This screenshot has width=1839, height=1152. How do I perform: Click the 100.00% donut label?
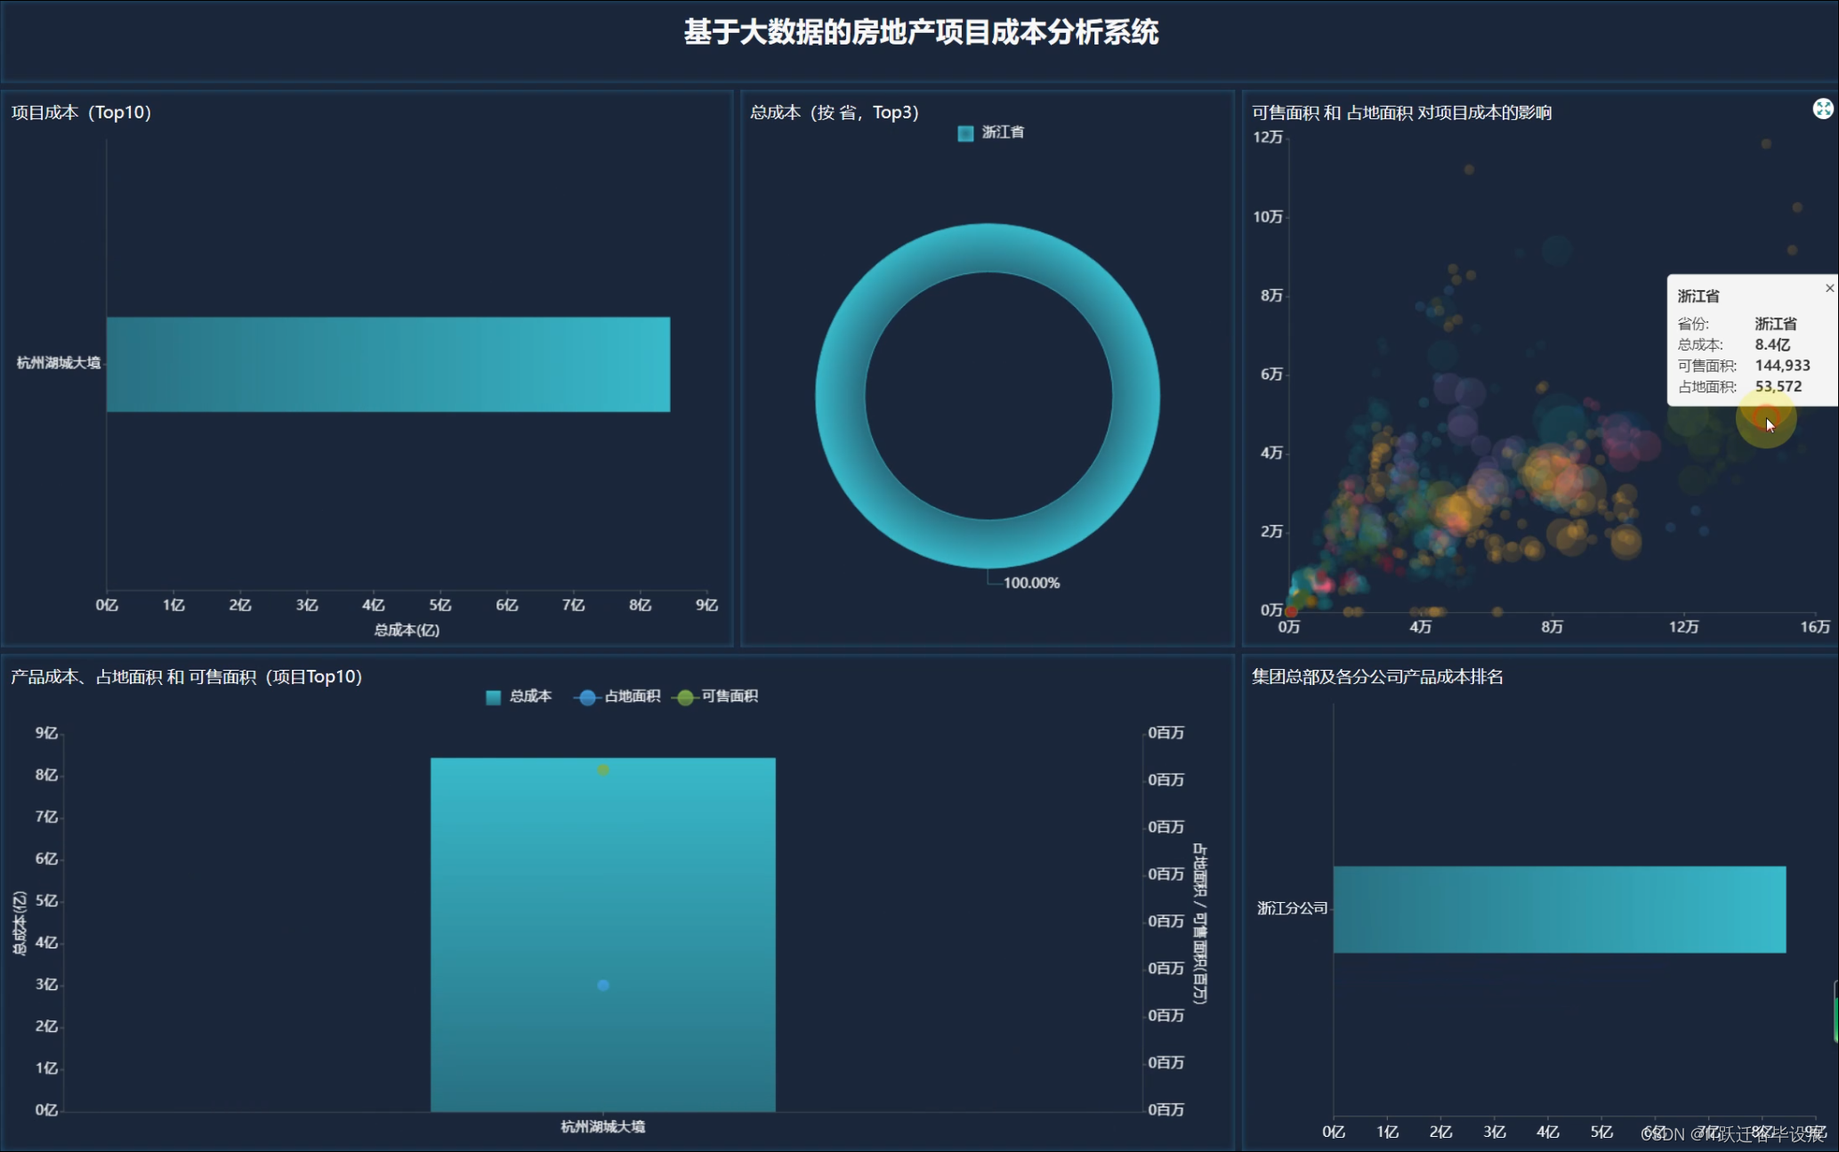[x=1030, y=583]
